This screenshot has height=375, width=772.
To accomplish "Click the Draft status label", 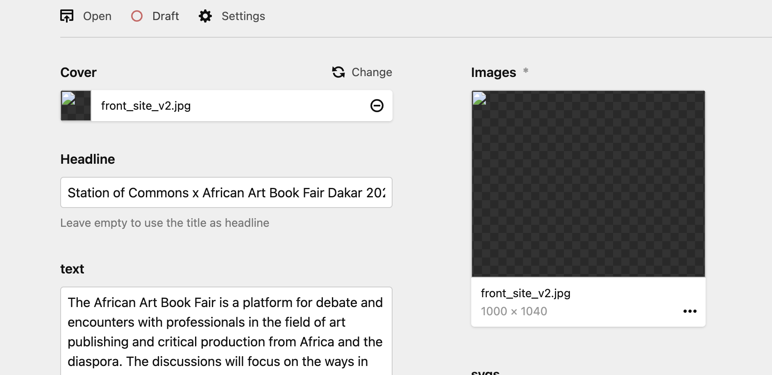I will (166, 16).
